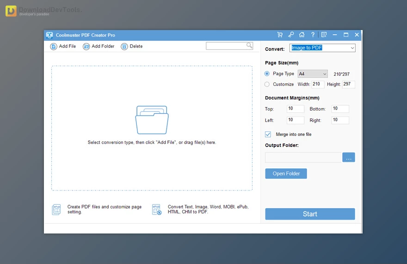The height and width of the screenshot is (264, 407).
Task: Edit the Bottom margin field
Action: 340,109
